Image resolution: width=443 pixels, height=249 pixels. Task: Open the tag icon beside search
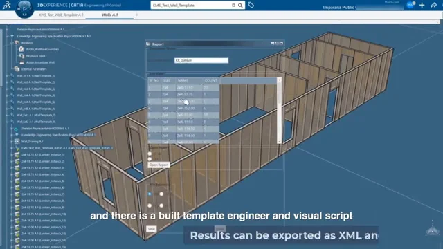(x=251, y=5)
